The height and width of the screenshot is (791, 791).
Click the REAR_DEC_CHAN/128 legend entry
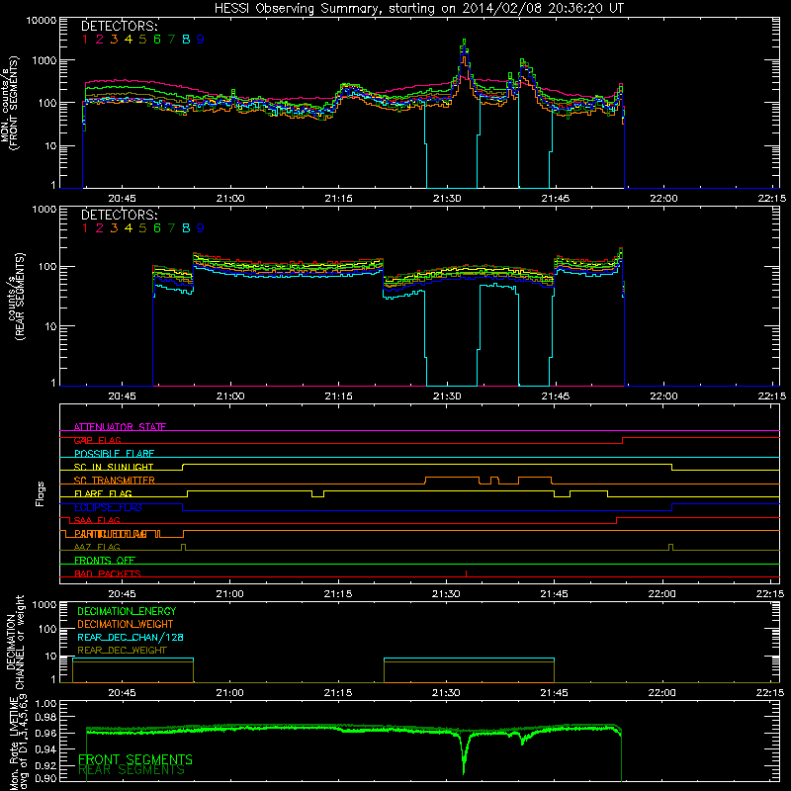pyautogui.click(x=131, y=638)
